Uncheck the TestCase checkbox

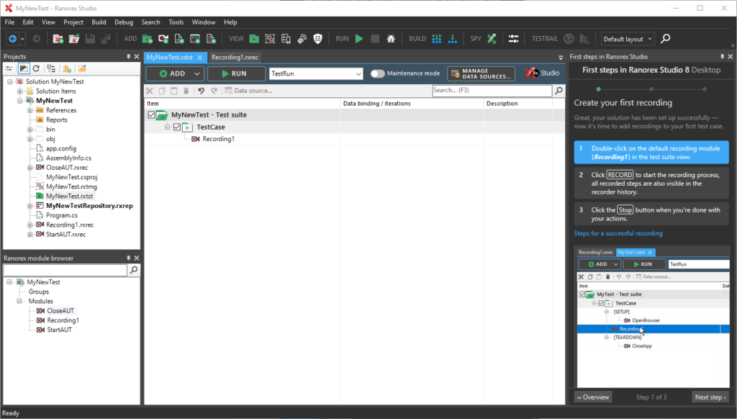coord(177,127)
